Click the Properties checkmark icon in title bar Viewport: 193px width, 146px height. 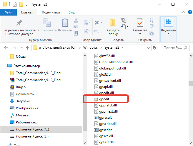point(15,4)
